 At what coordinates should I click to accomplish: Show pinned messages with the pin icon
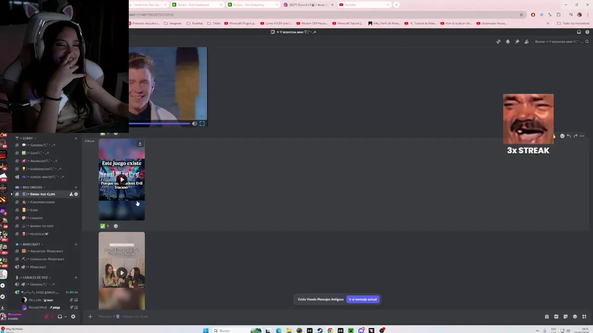(x=517, y=42)
